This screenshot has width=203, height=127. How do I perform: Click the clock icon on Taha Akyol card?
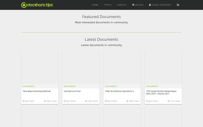click(x=23, y=101)
